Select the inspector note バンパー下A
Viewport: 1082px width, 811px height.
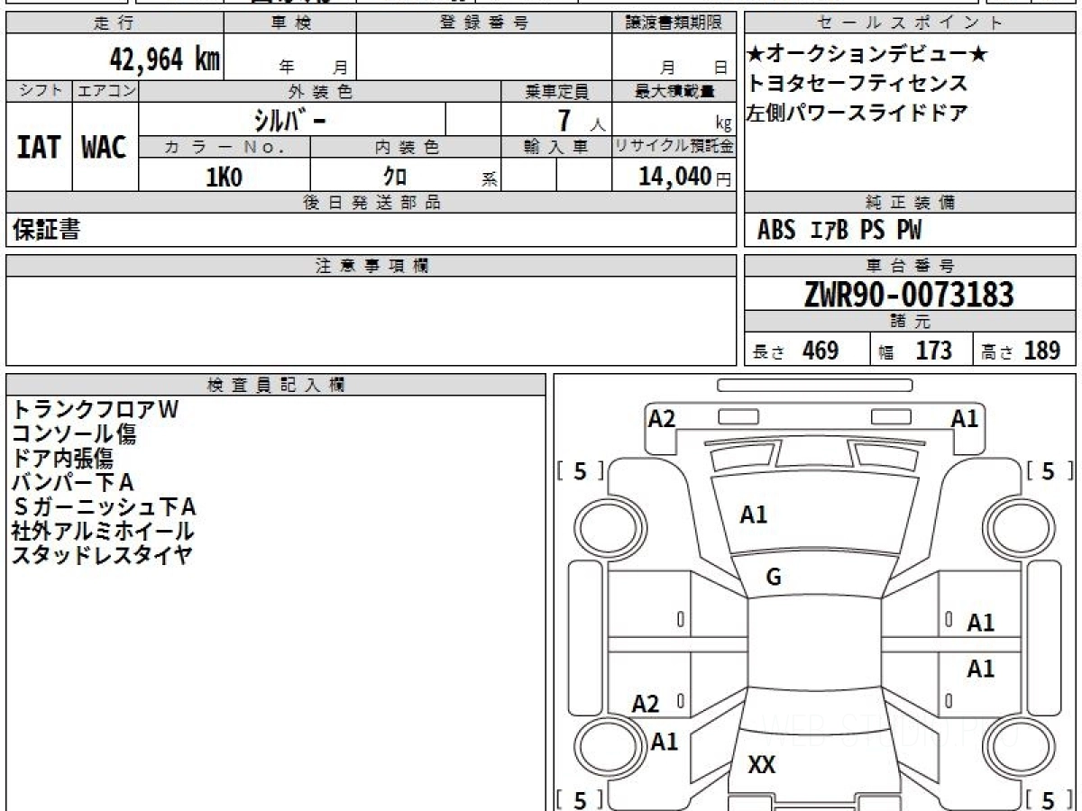click(72, 482)
